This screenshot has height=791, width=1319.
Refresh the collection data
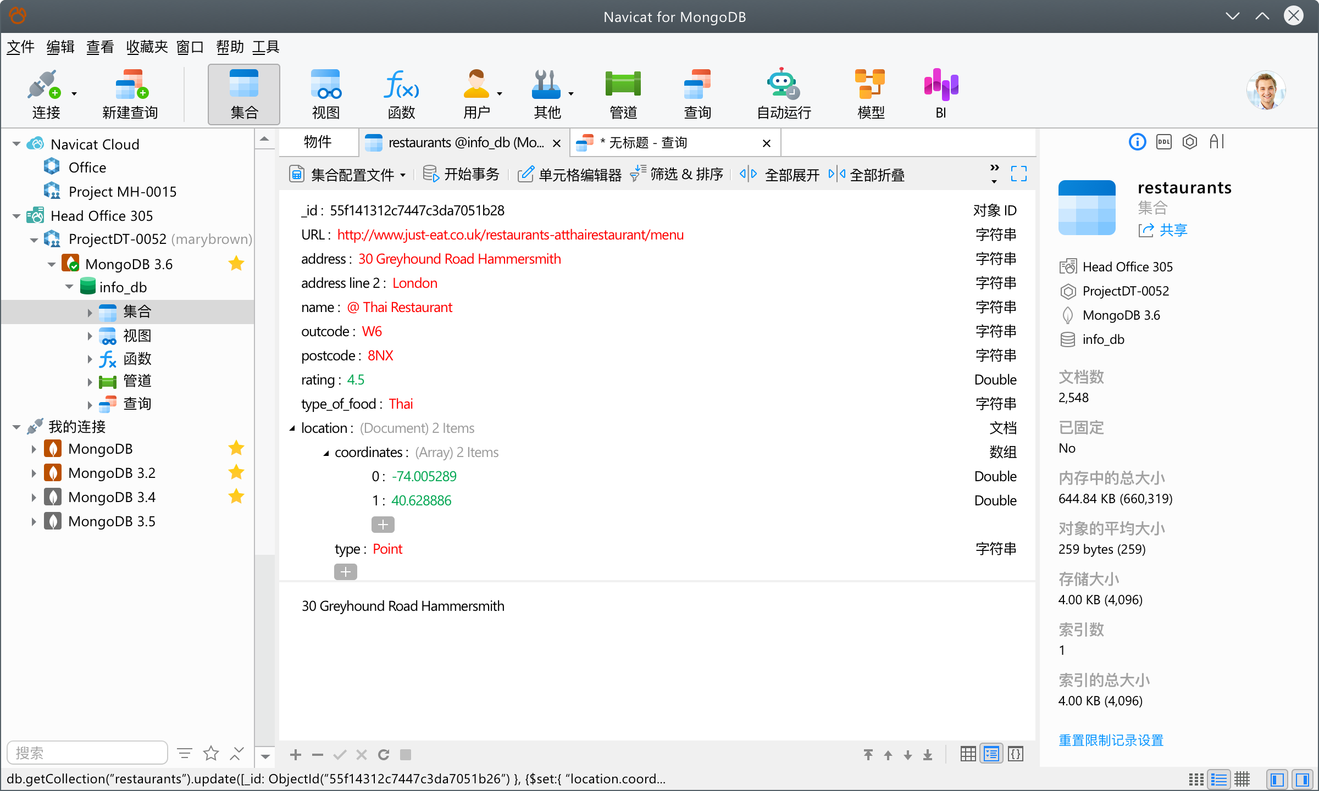pos(384,755)
